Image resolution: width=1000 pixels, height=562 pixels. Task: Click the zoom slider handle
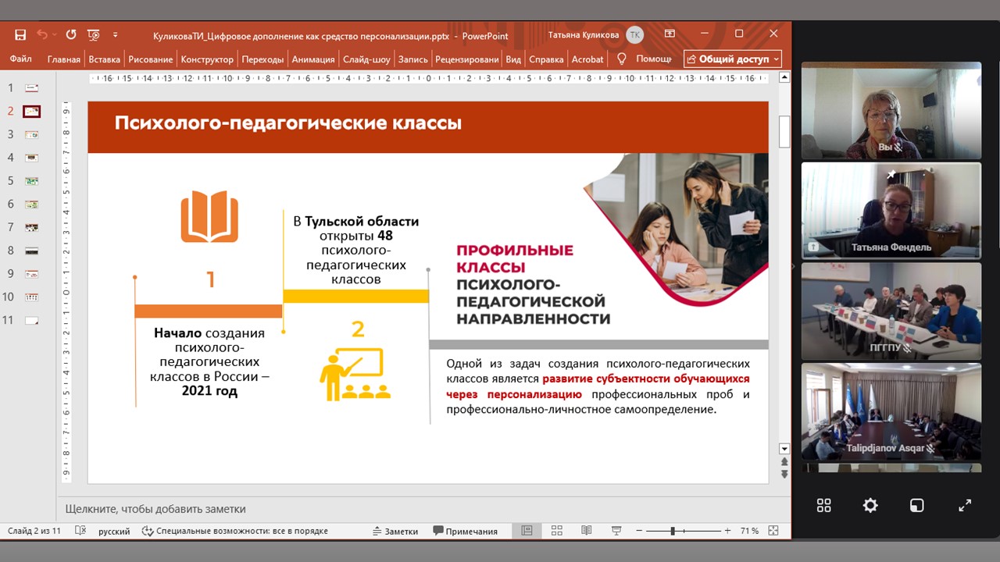[673, 531]
